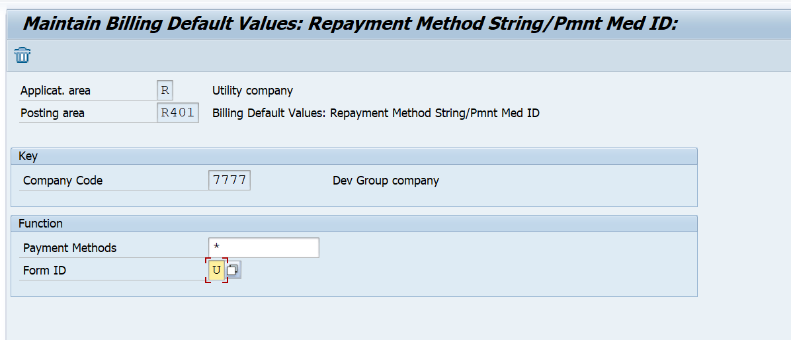Open the Form ID value help button

[x=233, y=270]
